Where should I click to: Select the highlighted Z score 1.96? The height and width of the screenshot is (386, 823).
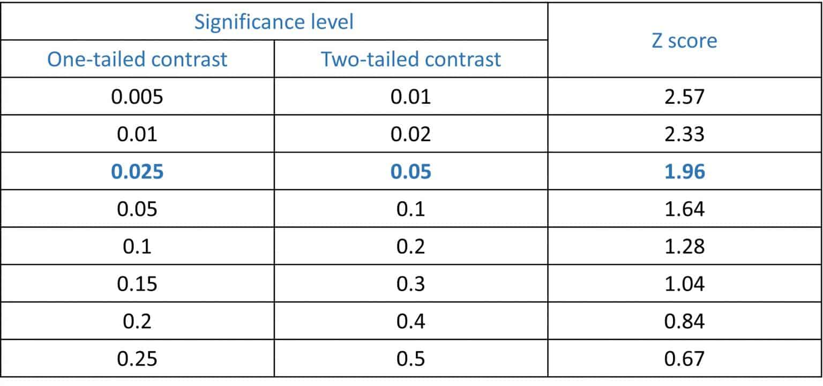click(684, 171)
